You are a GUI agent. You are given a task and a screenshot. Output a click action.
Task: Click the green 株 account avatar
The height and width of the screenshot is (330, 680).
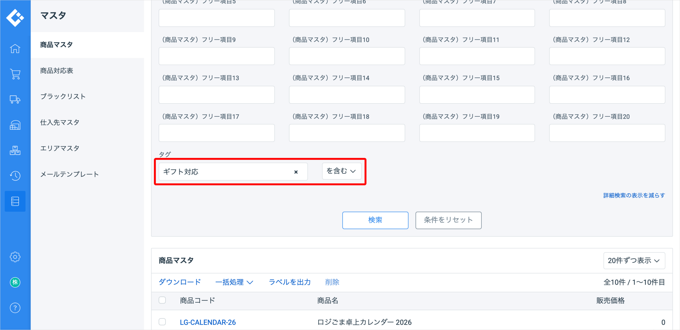coord(15,282)
